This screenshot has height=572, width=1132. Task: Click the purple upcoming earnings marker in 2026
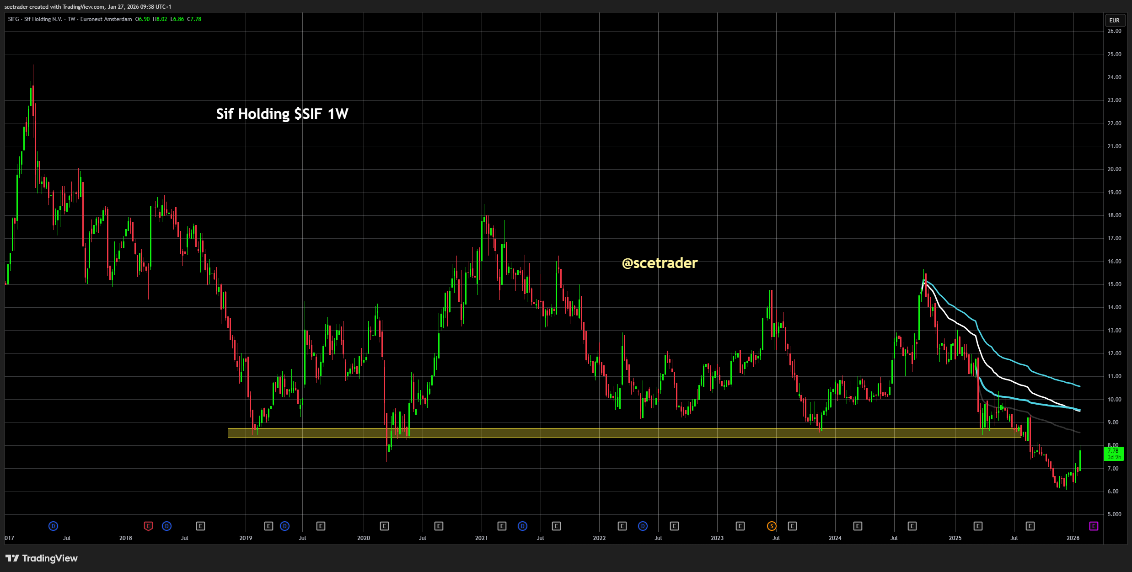[1094, 526]
